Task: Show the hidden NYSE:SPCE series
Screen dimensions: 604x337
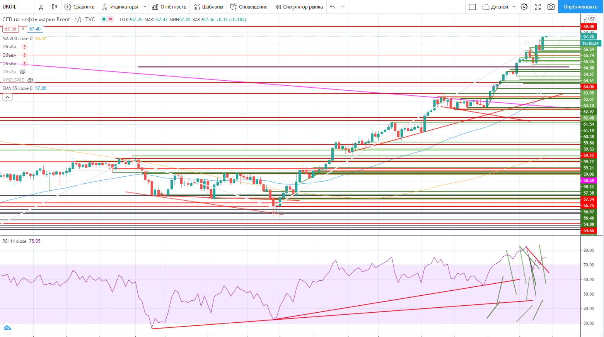Action: (31, 80)
